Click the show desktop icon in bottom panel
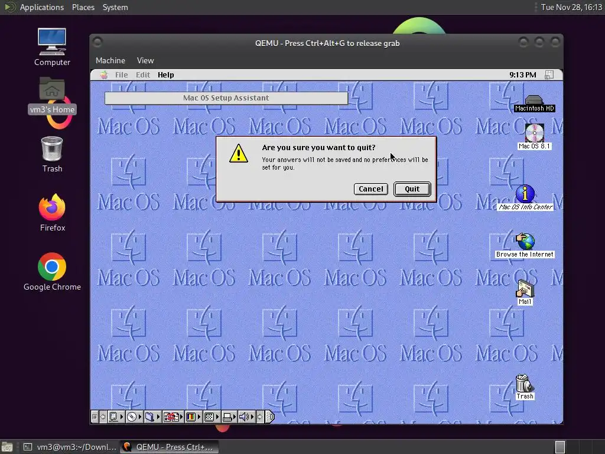Image resolution: width=605 pixels, height=454 pixels. (7, 447)
